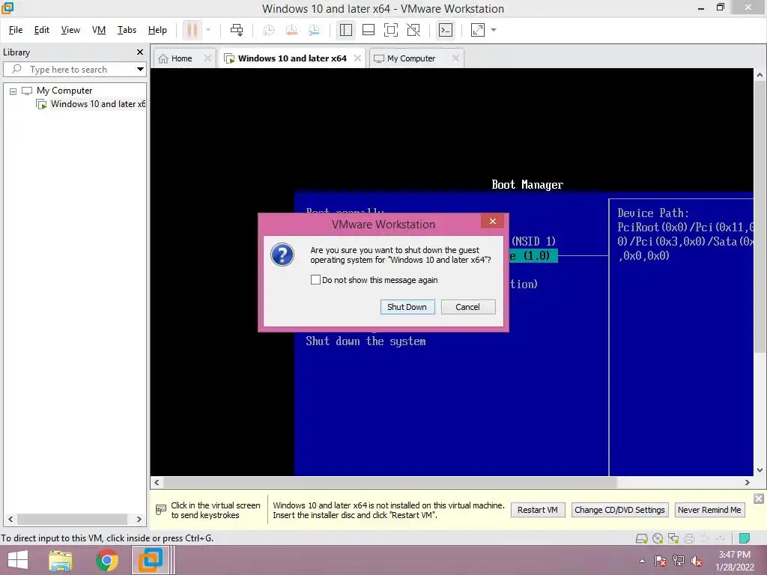Select My Computer in the library tree
This screenshot has height=575, width=767.
(x=64, y=91)
